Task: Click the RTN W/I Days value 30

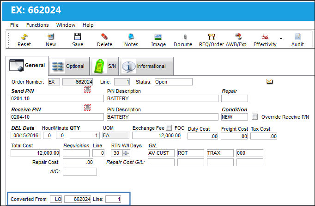Action: coord(117,153)
